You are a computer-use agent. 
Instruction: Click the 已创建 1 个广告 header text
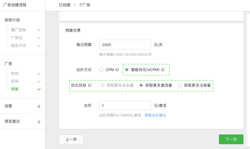pos(74,5)
